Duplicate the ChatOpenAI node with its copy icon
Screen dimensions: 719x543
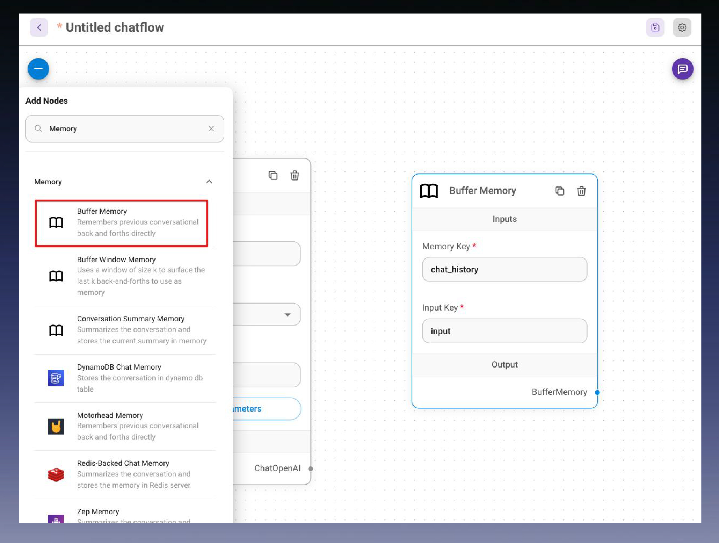click(x=273, y=176)
